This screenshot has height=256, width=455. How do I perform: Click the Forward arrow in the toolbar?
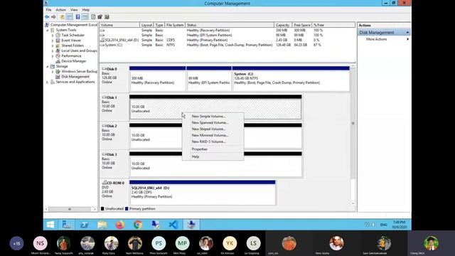tap(53, 17)
